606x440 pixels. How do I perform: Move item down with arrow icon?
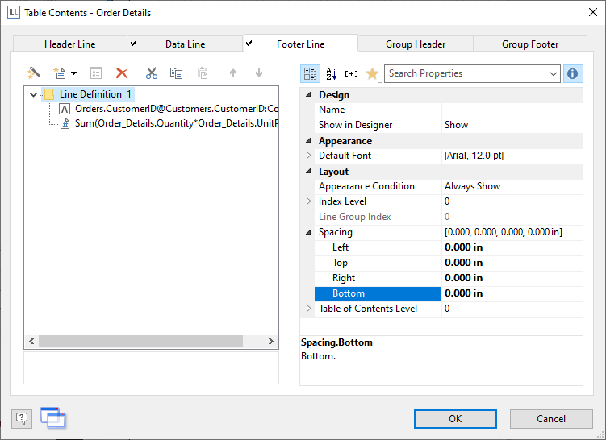pyautogui.click(x=259, y=73)
